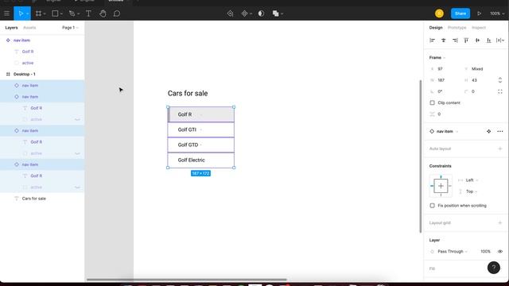Select Desktop - 1 frame layer
Screen dimensions: 509x286
click(42, 74)
